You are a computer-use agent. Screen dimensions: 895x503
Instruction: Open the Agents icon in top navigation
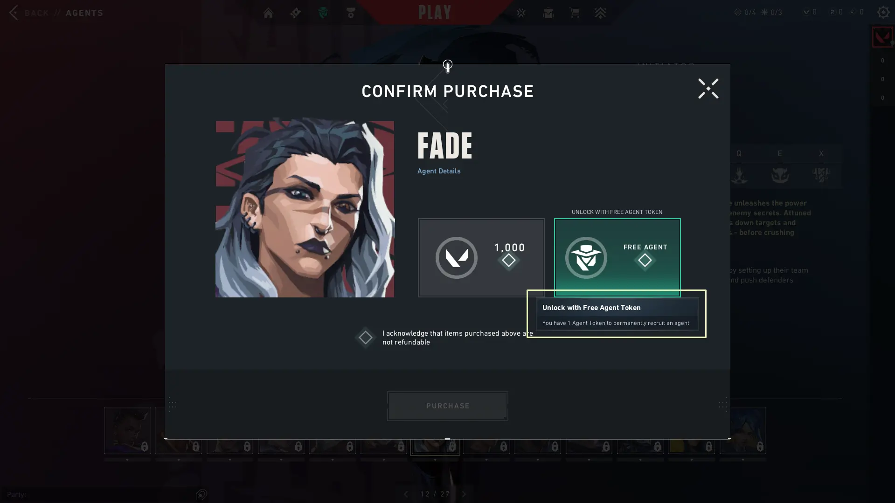323,13
